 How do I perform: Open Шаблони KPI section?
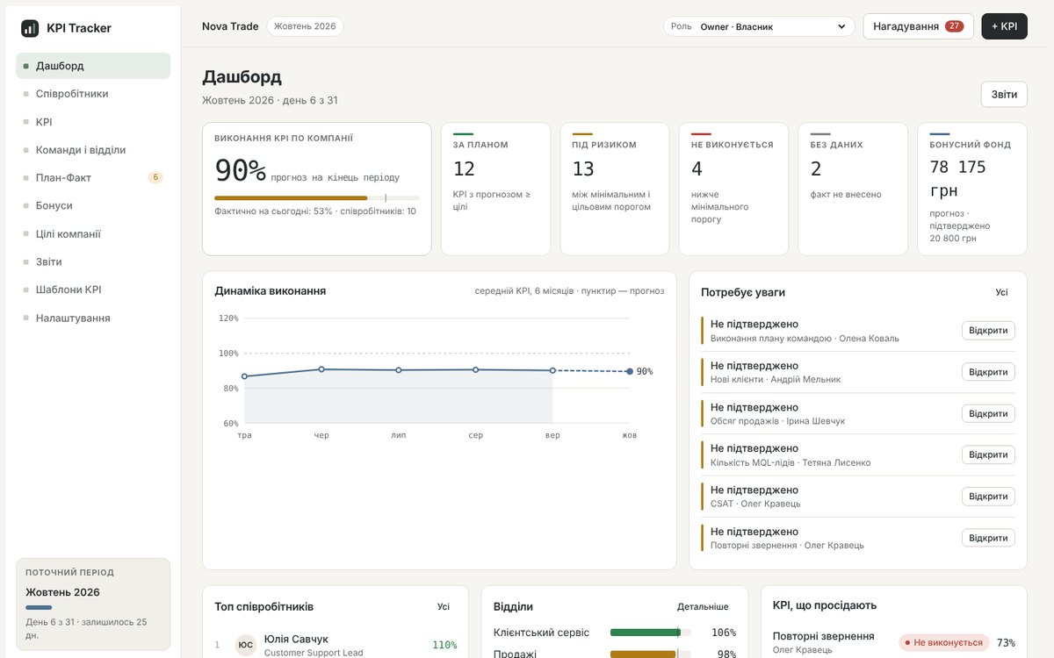pyautogui.click(x=93, y=290)
